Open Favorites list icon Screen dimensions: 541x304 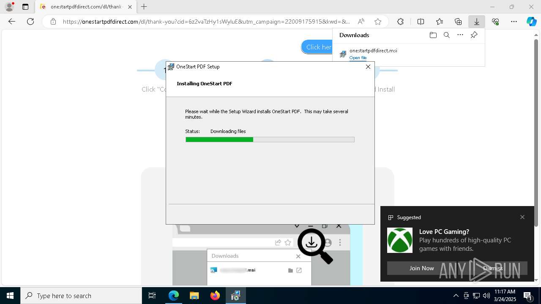(x=440, y=22)
